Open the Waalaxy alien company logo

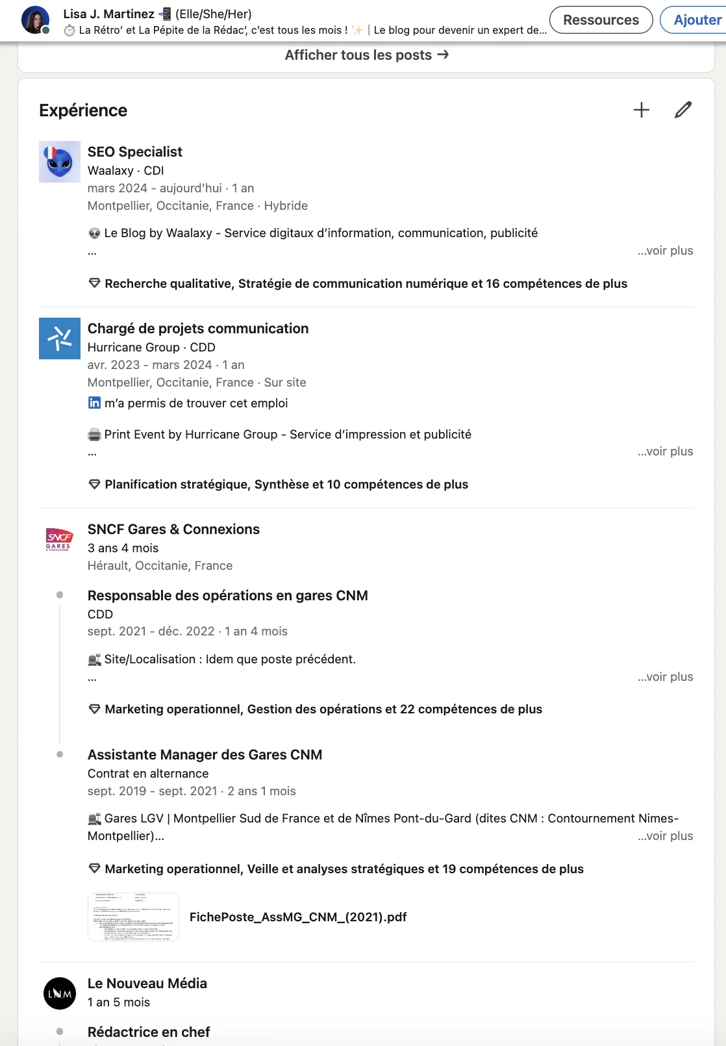pyautogui.click(x=60, y=162)
